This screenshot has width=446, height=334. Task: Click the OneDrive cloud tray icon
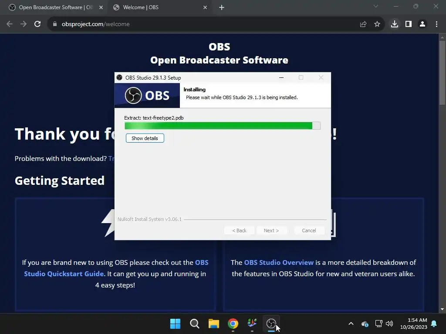click(x=365, y=324)
